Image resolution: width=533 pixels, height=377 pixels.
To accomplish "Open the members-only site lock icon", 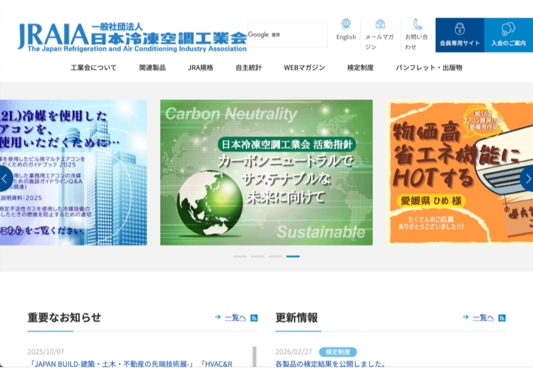I will pyautogui.click(x=459, y=29).
